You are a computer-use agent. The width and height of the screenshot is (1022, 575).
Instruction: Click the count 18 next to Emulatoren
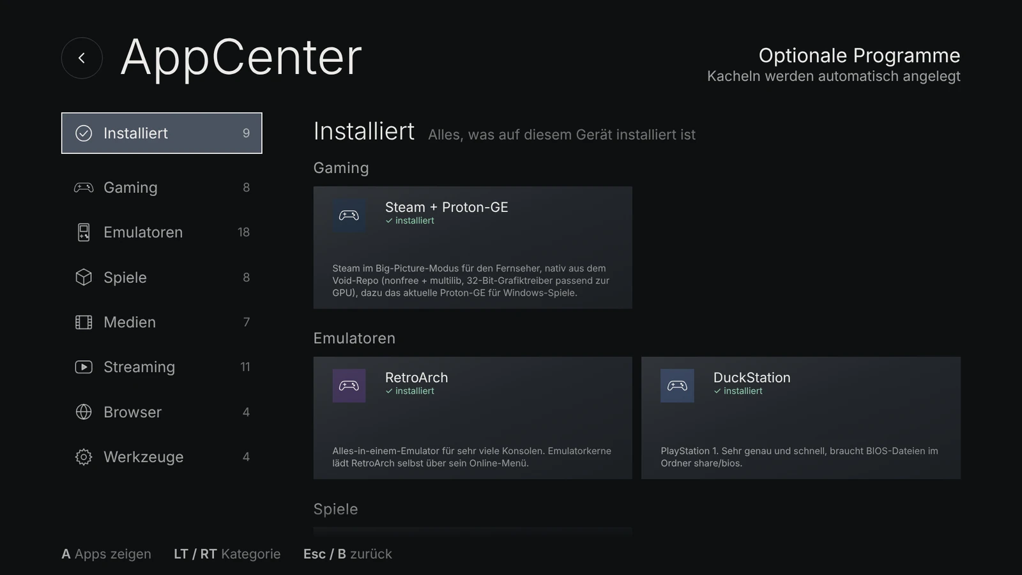(x=243, y=233)
